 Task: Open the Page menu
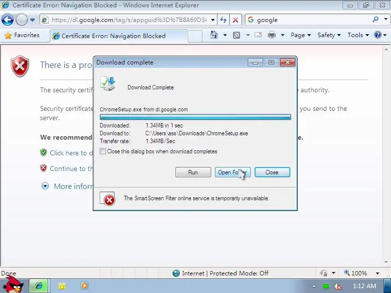(x=301, y=35)
